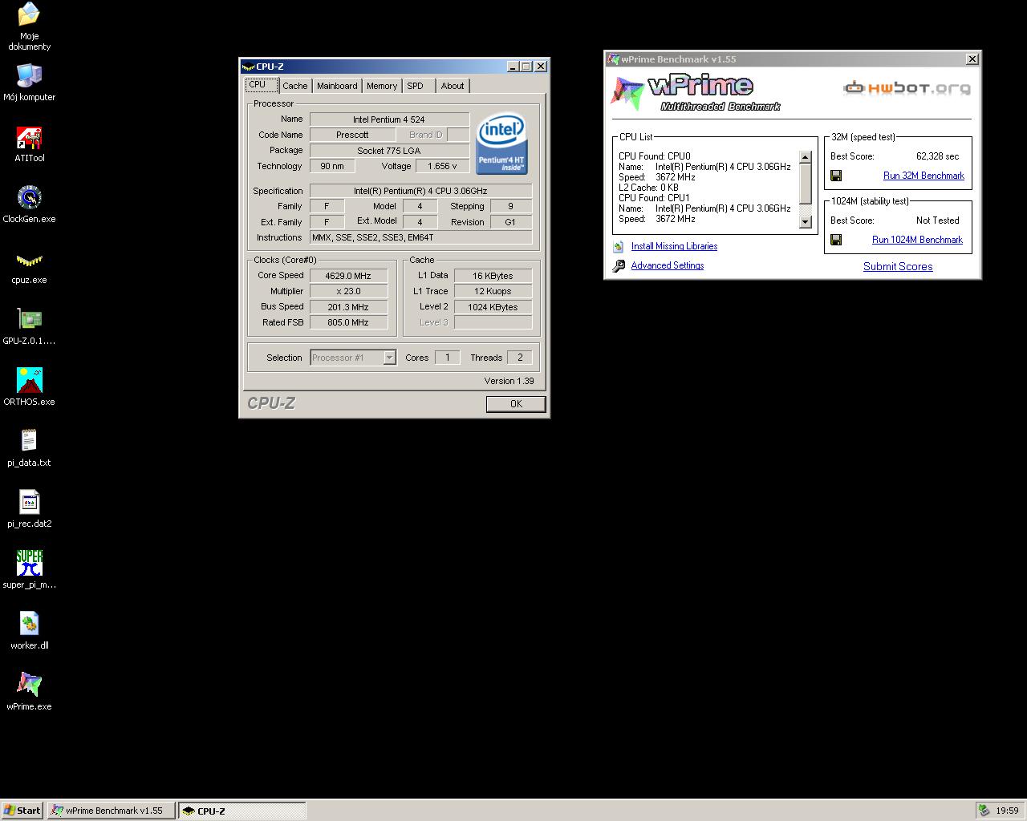This screenshot has height=821, width=1027.
Task: Run the 1024M Benchmark
Action: pyautogui.click(x=917, y=240)
